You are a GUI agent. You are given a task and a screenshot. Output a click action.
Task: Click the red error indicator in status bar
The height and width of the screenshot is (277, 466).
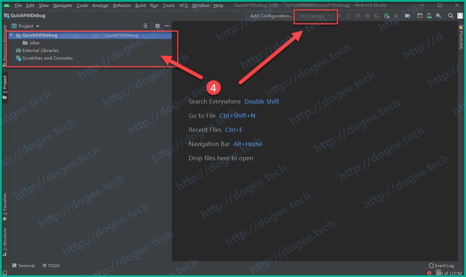[429, 273]
